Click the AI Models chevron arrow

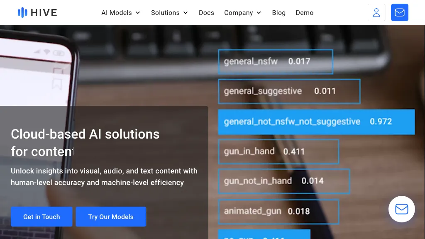click(137, 13)
